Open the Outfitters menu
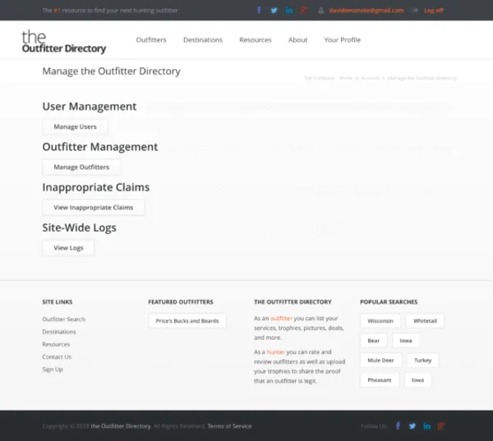 (151, 40)
